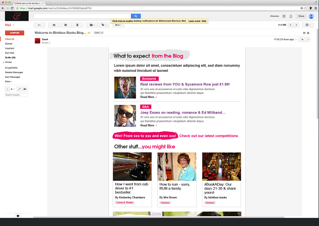Click the cursor extension icon in the browser toolbar
The width and height of the screenshot is (319, 226).
pos(311,8)
